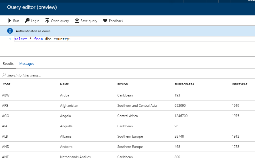
Task: Click the blue info icon
Action: [10, 31]
